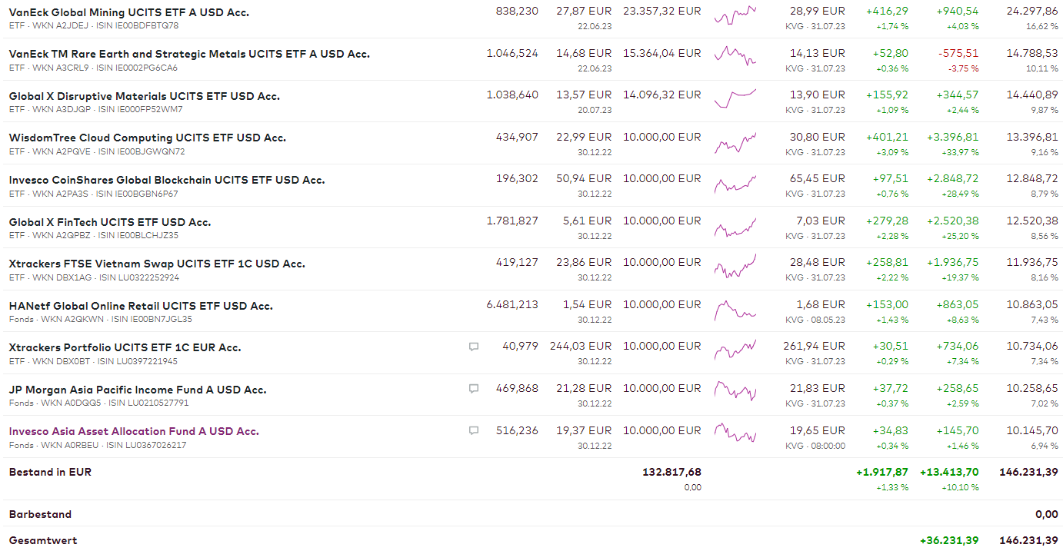Click the comment icon beside JP Morgan Asia Pacific

coord(474,389)
